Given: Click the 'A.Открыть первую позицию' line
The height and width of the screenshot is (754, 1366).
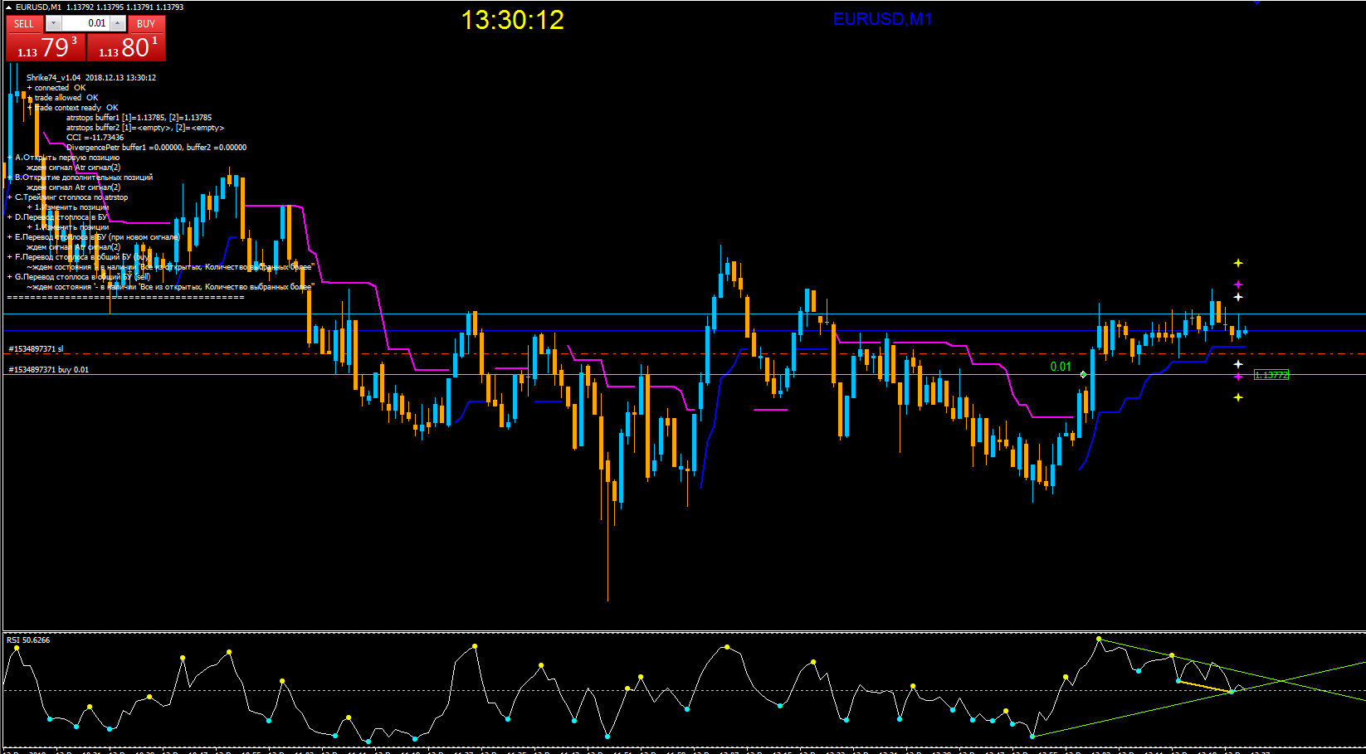Looking at the screenshot, I should pyautogui.click(x=63, y=158).
